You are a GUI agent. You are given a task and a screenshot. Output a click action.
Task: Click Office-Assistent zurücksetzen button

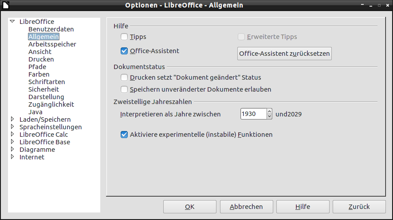coord(284,54)
